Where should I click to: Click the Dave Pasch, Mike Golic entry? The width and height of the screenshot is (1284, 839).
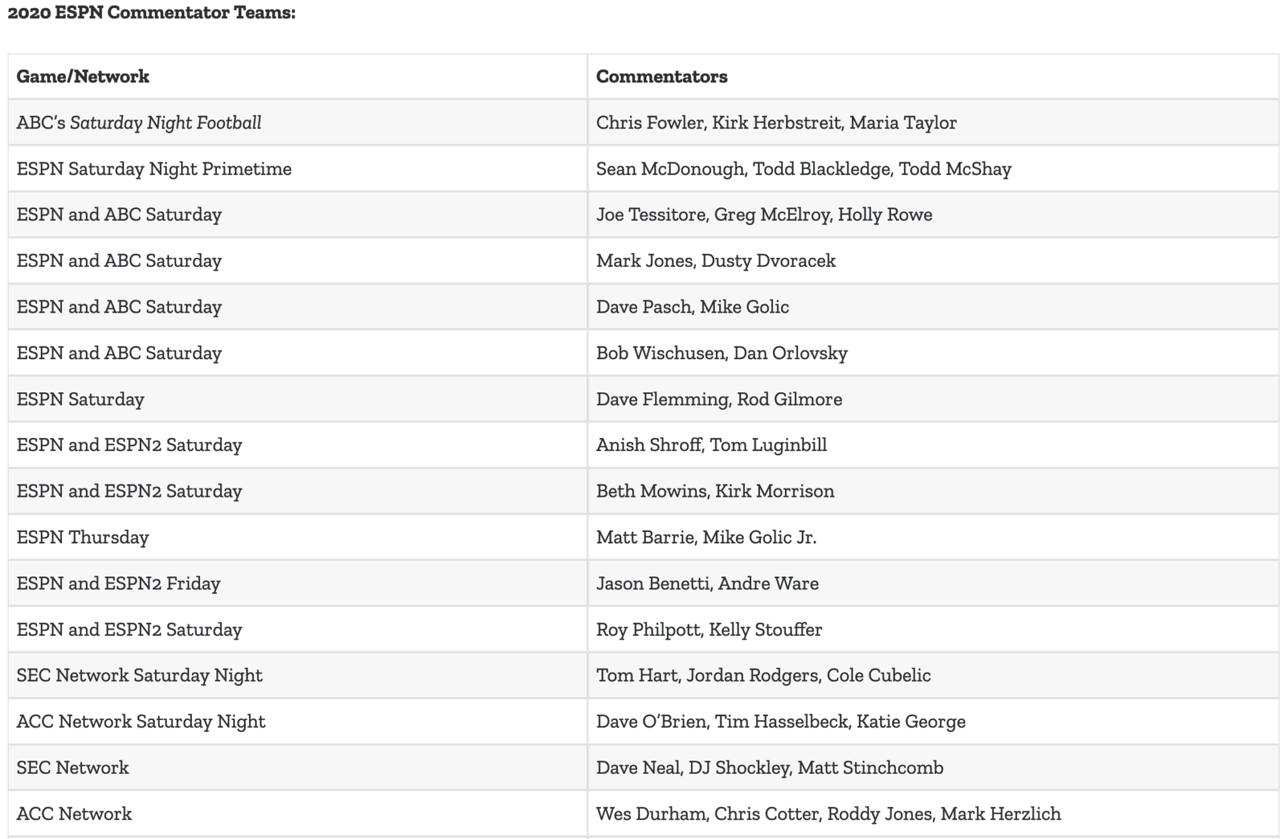click(692, 307)
